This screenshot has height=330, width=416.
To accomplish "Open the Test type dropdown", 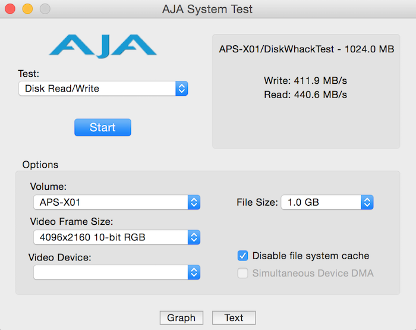I will [103, 89].
